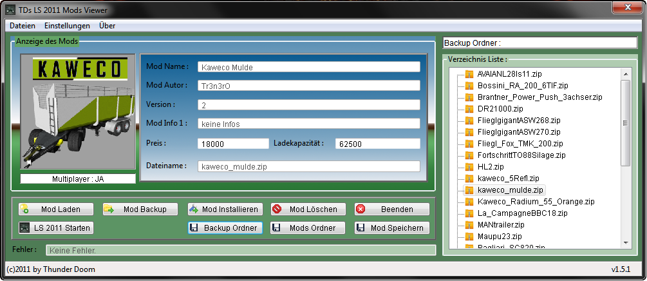Click the zip icon beside AVAIANL28ls11.zip
Viewport: 647px width, 281px height.
tap(469, 74)
